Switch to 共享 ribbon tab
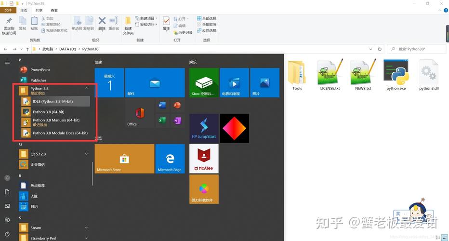449x241 pixels. (39, 10)
